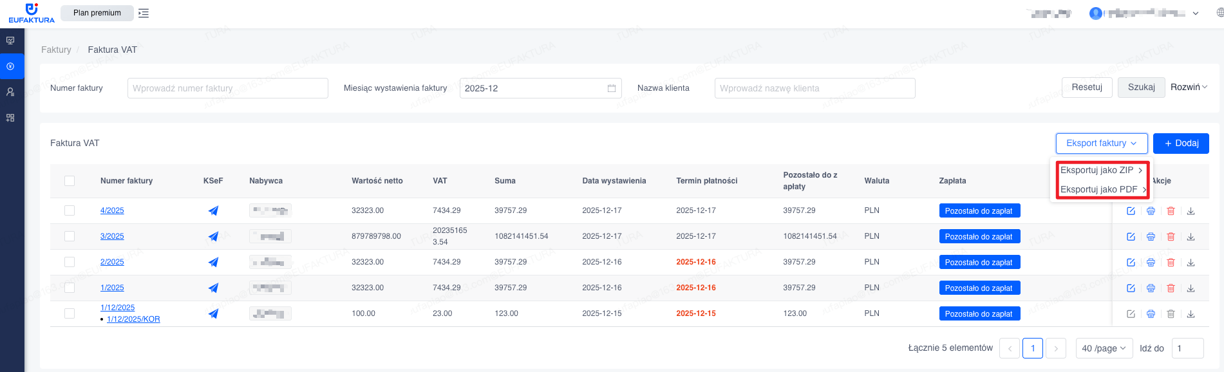
Task: Go to the Faktury breadcrumb
Action: click(x=56, y=50)
